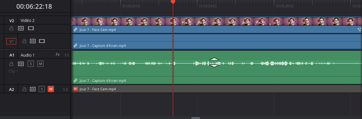Click the A2 channel value 1.0
This screenshot has height=119, width=362.
65,90
